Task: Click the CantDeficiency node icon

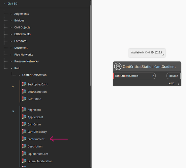Action: click(24, 132)
